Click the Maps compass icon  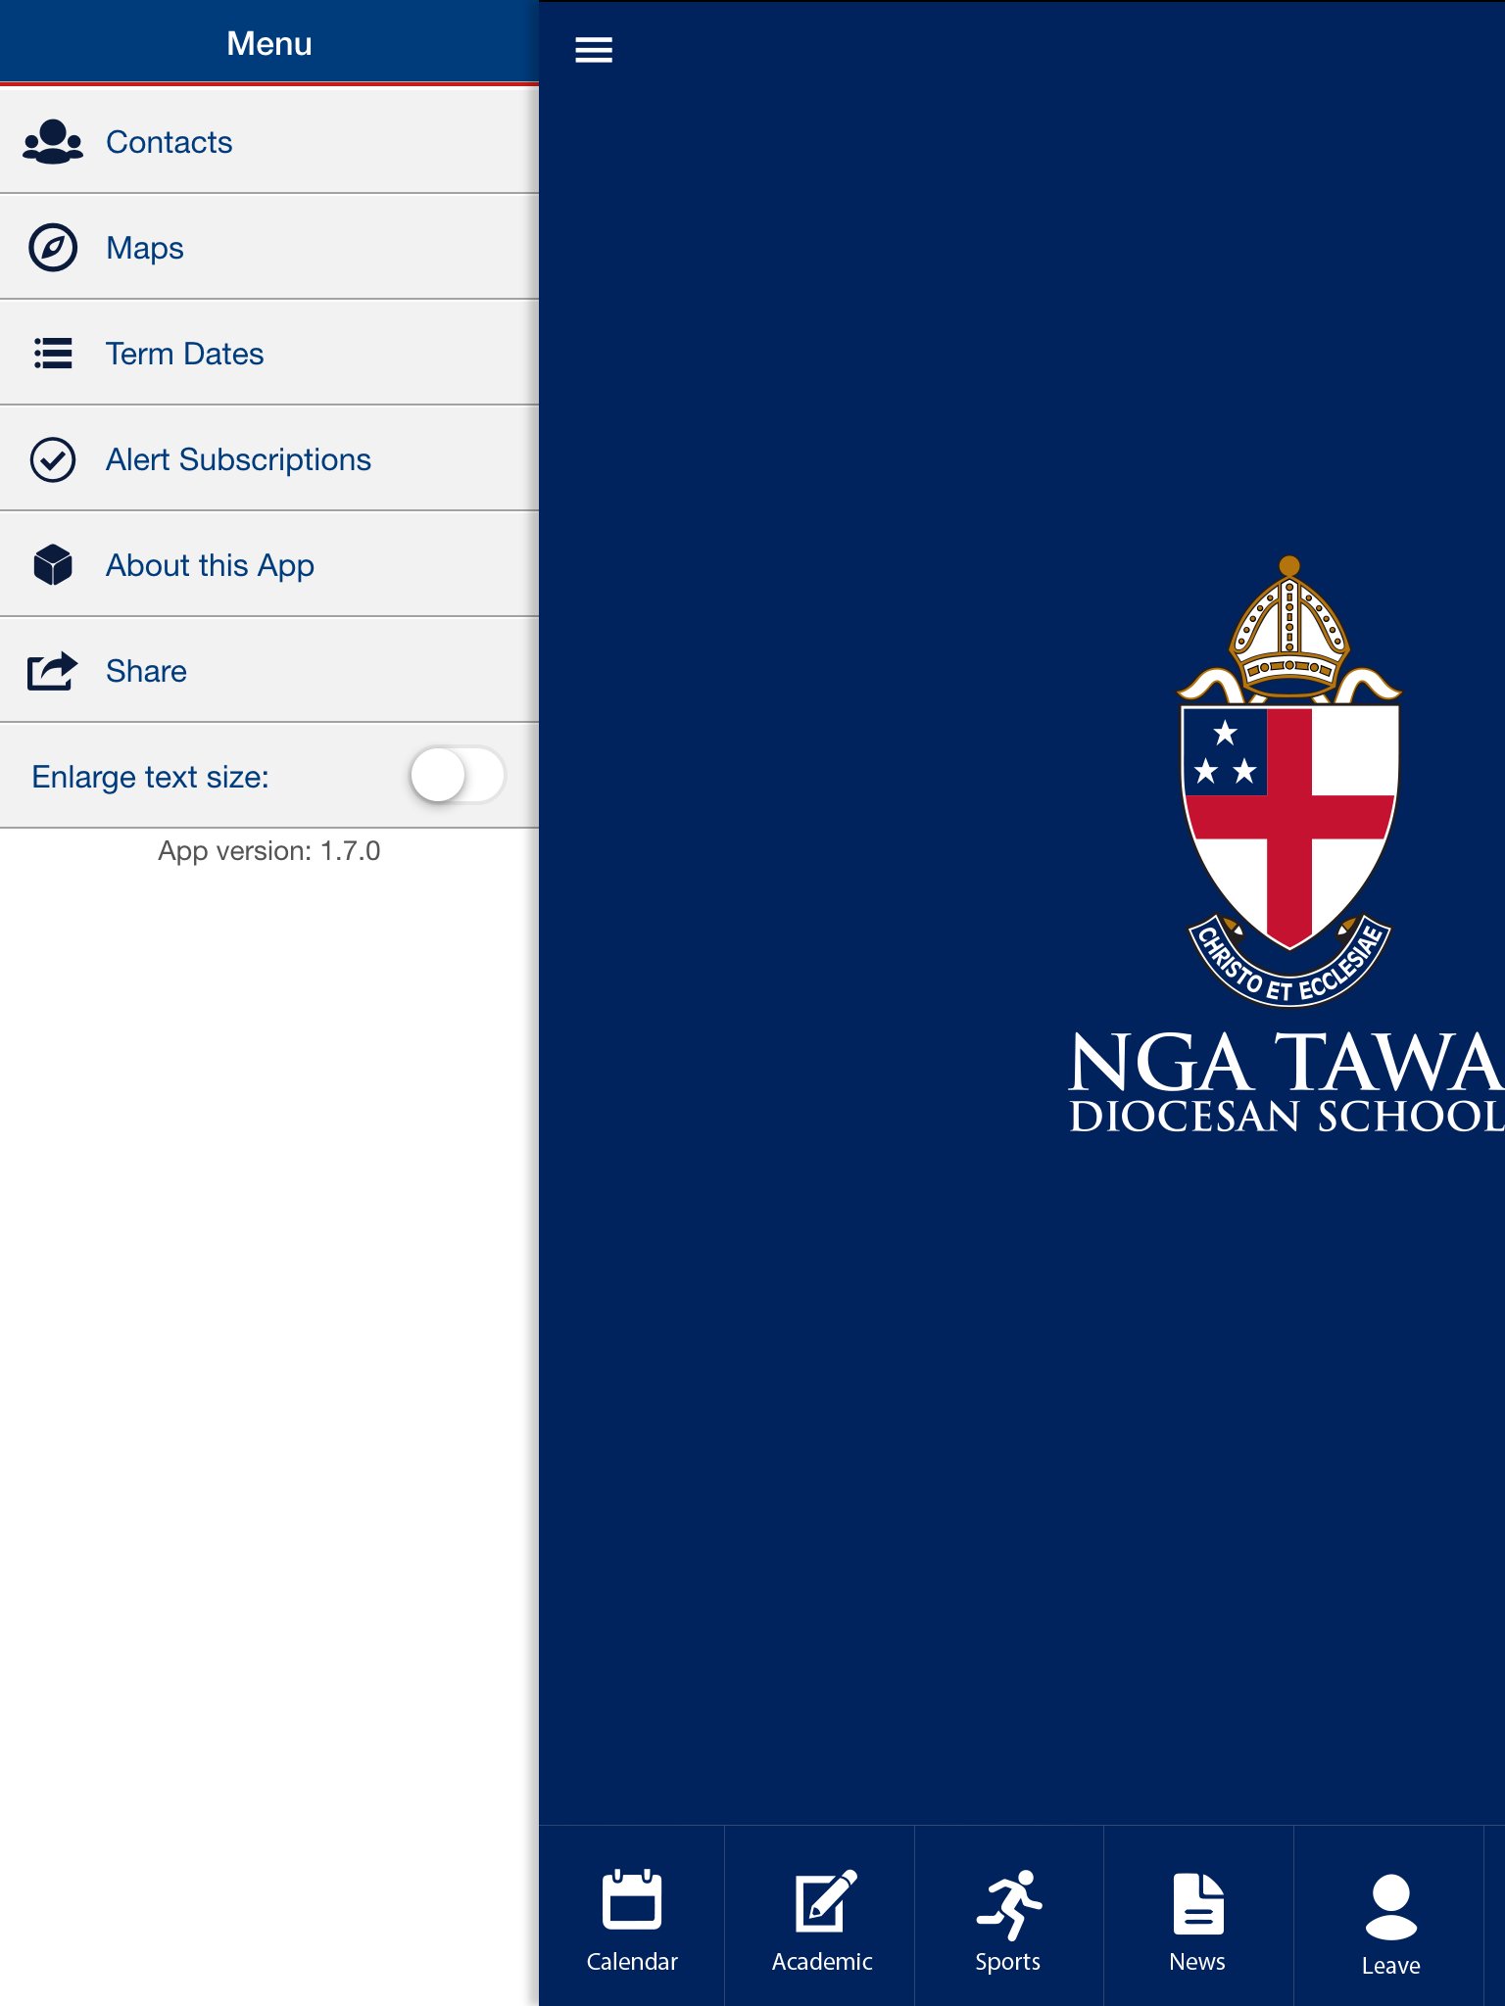click(x=53, y=248)
